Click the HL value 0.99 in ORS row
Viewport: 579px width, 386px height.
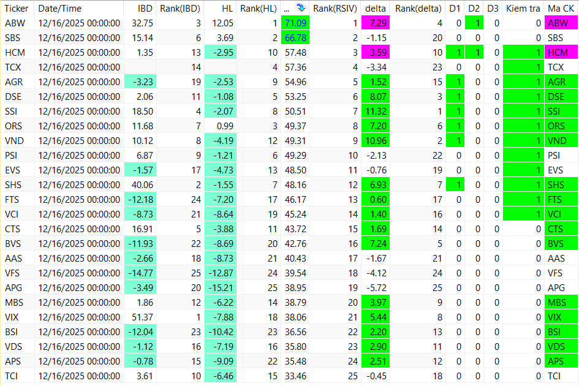pyautogui.click(x=225, y=126)
